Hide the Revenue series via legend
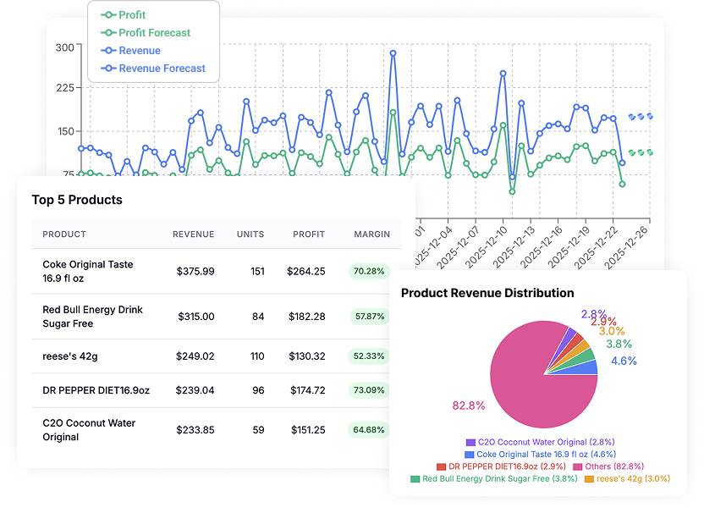This screenshot has height=513, width=704. point(139,51)
